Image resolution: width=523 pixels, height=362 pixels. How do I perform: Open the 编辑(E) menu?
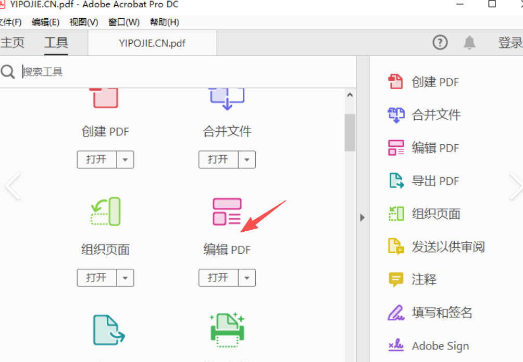pos(46,22)
